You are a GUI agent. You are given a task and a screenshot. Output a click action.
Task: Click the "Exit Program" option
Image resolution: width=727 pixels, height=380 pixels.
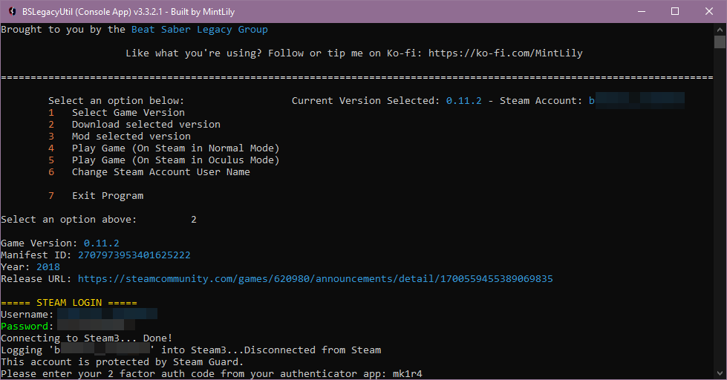point(107,196)
